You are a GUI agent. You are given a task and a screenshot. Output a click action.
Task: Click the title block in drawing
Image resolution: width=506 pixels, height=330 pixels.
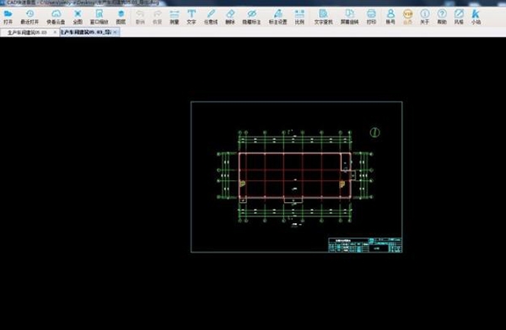[x=365, y=245]
